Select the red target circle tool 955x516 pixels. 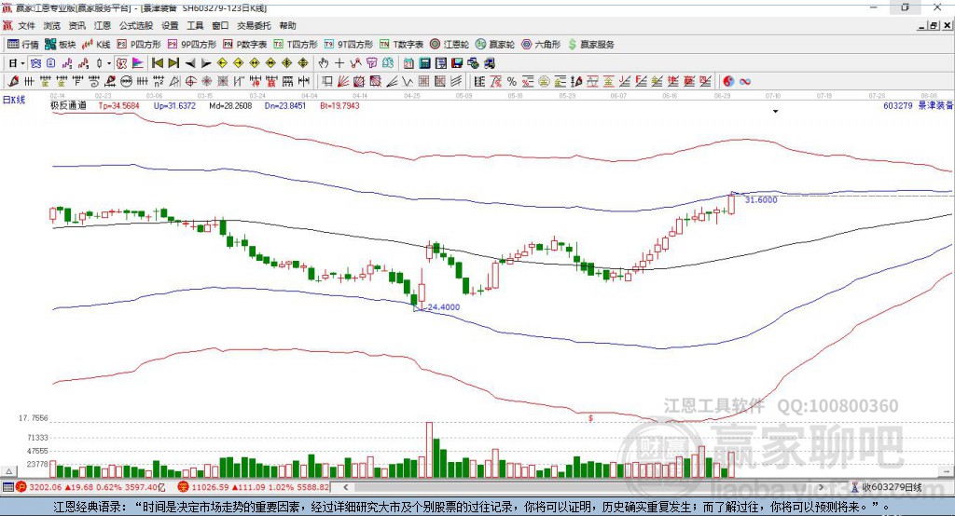(190, 81)
